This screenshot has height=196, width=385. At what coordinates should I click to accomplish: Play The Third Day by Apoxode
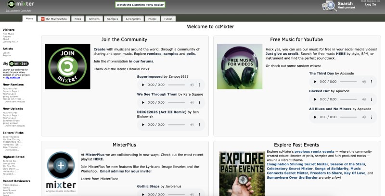click(315, 82)
